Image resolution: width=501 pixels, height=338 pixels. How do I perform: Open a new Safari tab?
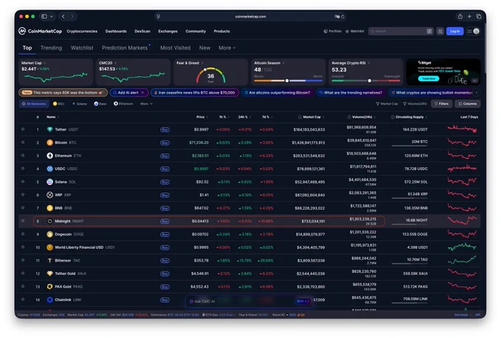469,16
